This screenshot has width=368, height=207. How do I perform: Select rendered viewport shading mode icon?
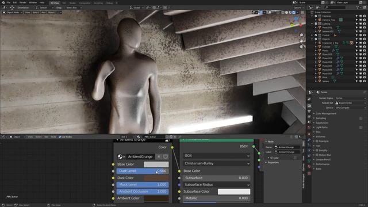pos(294,13)
